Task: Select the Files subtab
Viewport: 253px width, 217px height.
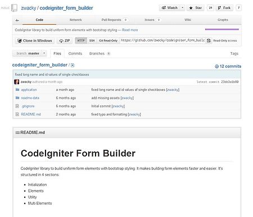Action: 57,54
